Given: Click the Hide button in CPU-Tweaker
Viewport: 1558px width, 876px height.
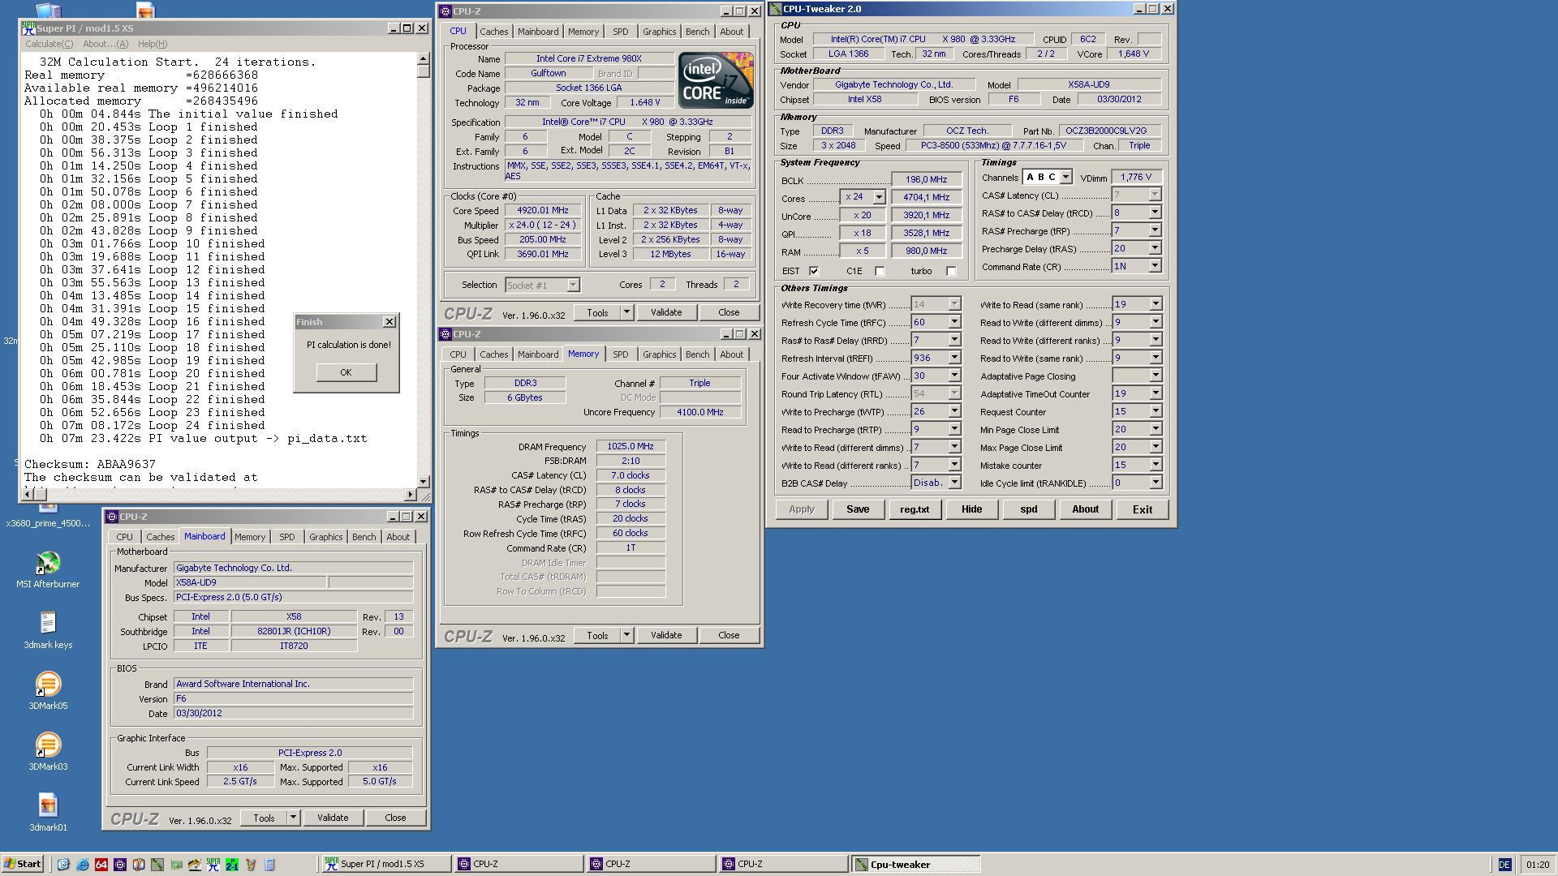Looking at the screenshot, I should (971, 509).
